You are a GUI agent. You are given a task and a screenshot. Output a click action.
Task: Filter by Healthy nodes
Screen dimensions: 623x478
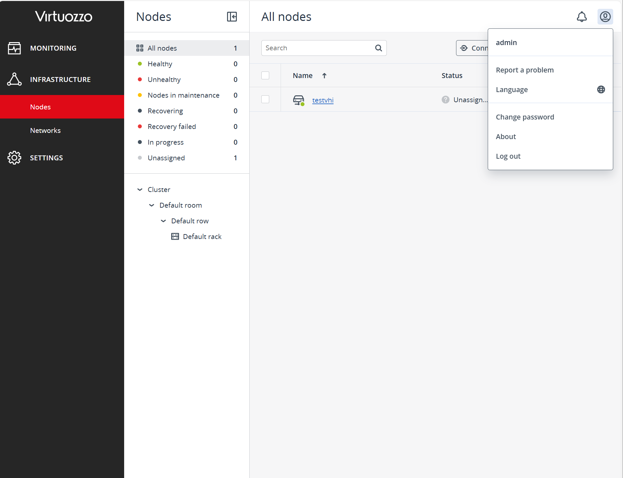pyautogui.click(x=187, y=64)
